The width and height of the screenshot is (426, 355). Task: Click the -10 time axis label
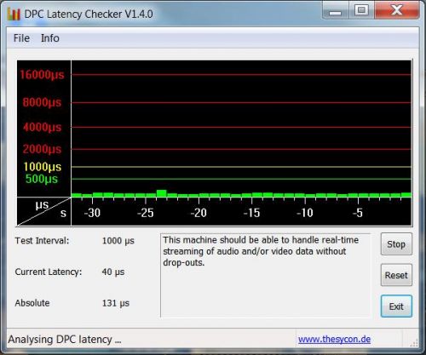(305, 213)
